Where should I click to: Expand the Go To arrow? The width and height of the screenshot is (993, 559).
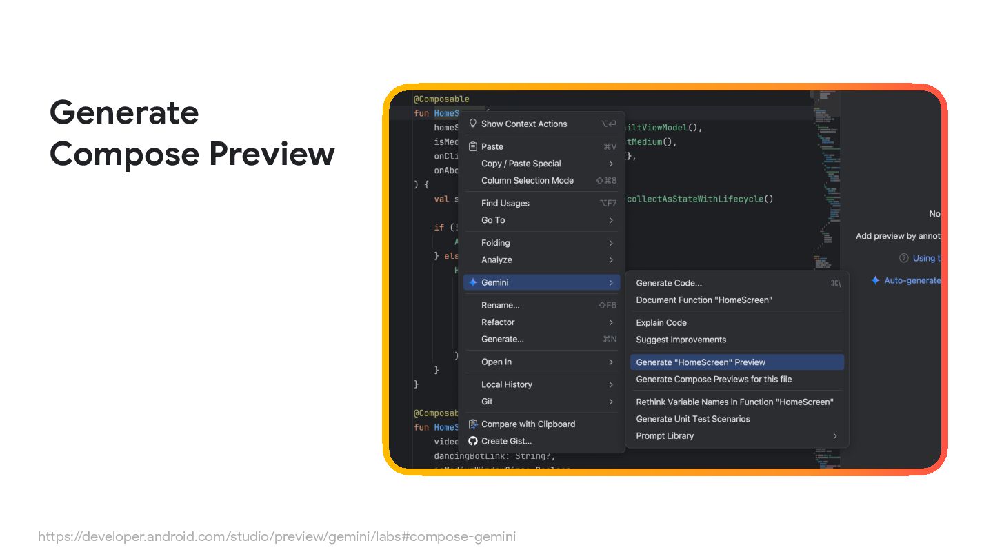tap(611, 220)
